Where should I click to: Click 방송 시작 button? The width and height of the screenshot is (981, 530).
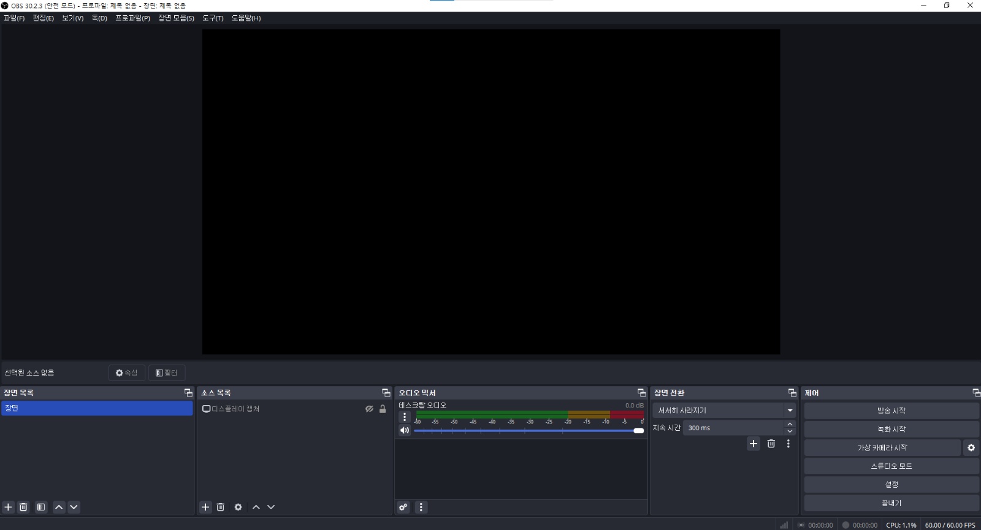tap(891, 411)
